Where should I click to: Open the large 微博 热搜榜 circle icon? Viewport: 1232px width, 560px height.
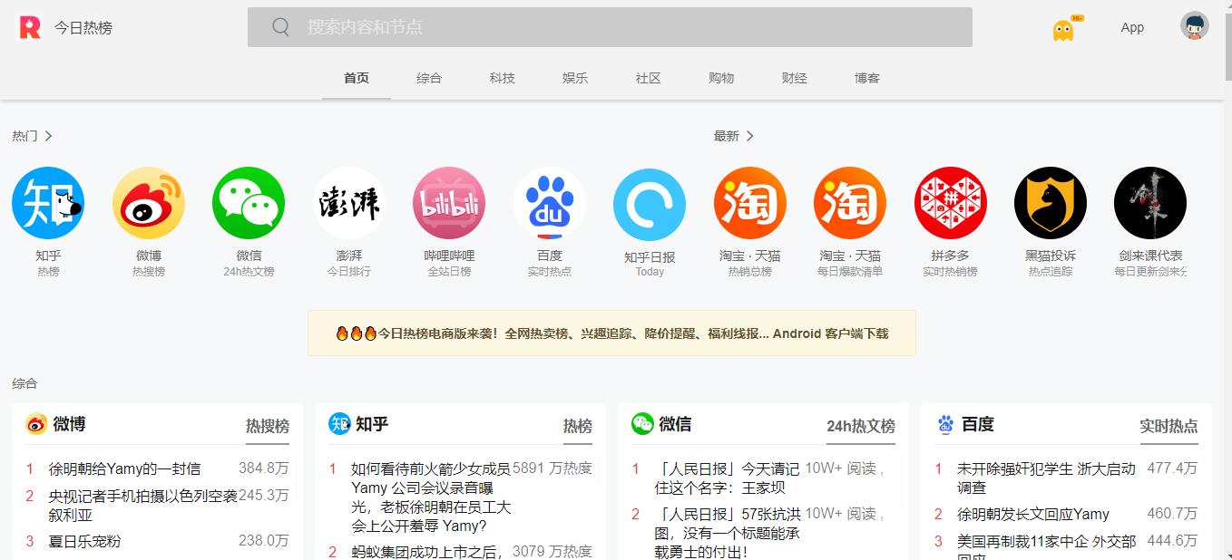[x=149, y=203]
